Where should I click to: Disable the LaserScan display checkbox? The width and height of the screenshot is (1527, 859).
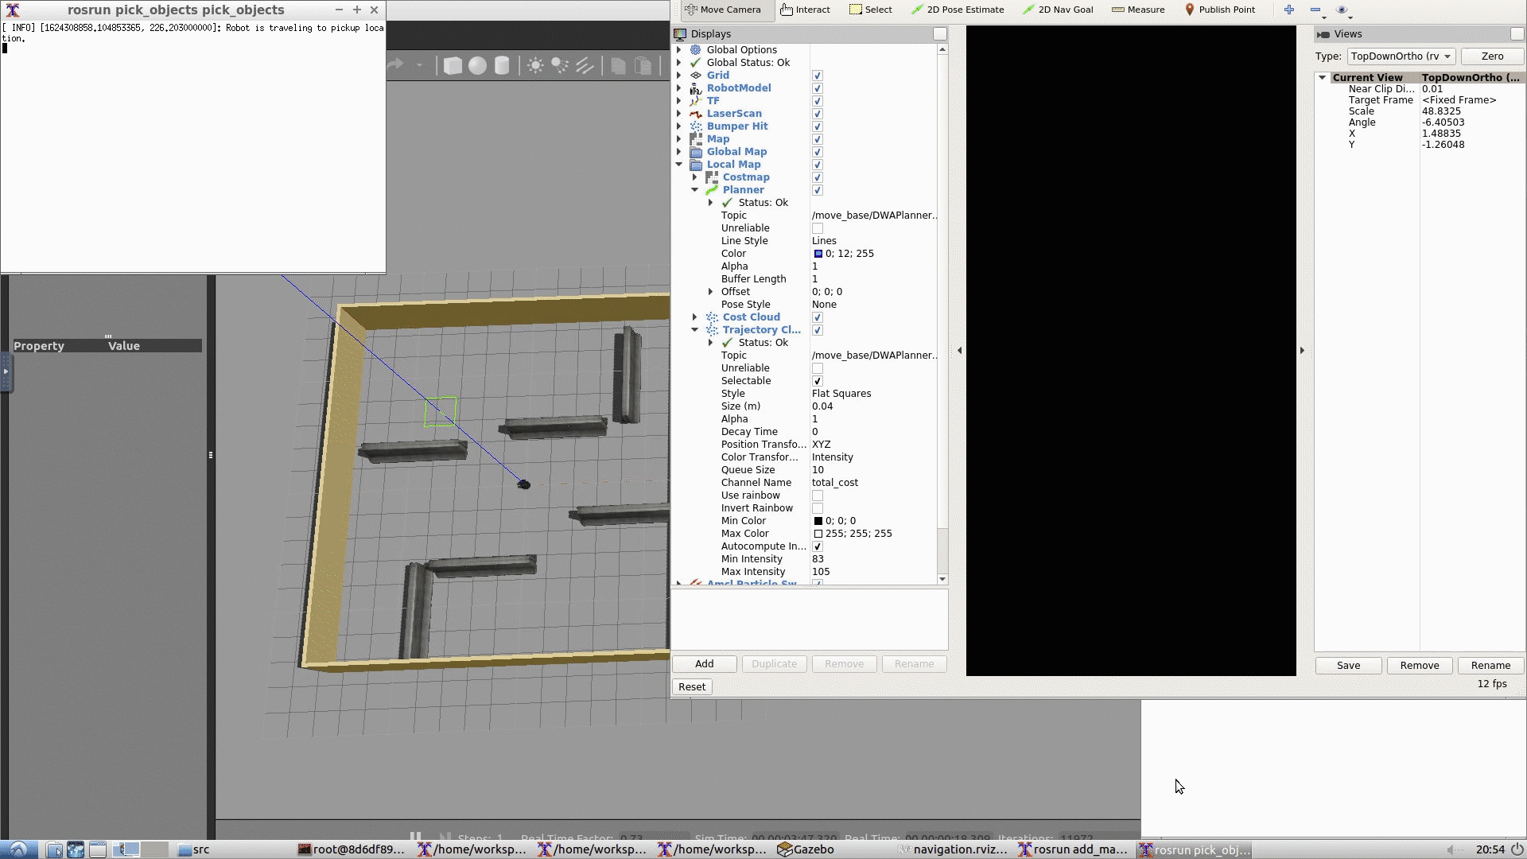click(x=817, y=114)
